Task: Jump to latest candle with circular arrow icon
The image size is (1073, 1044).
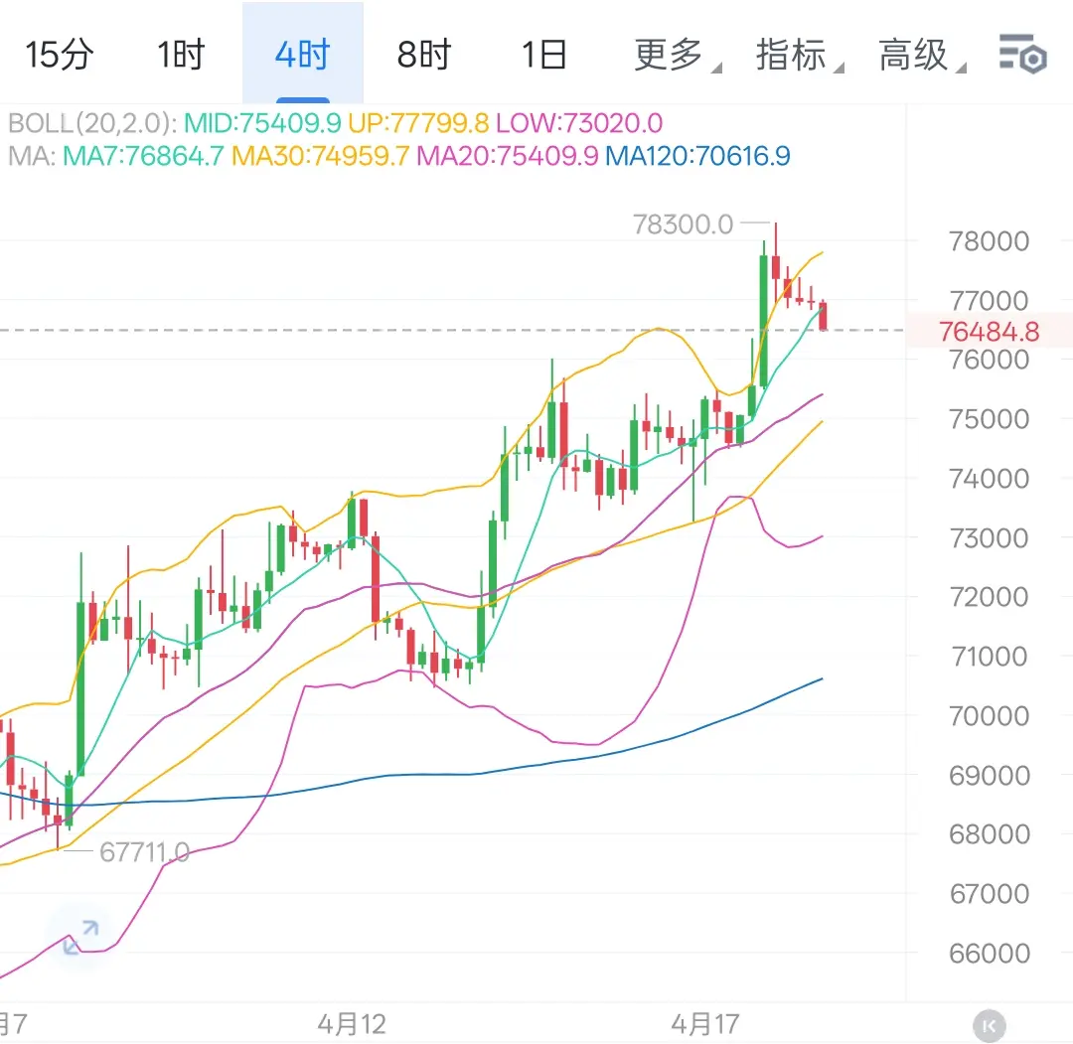Action: click(989, 1025)
